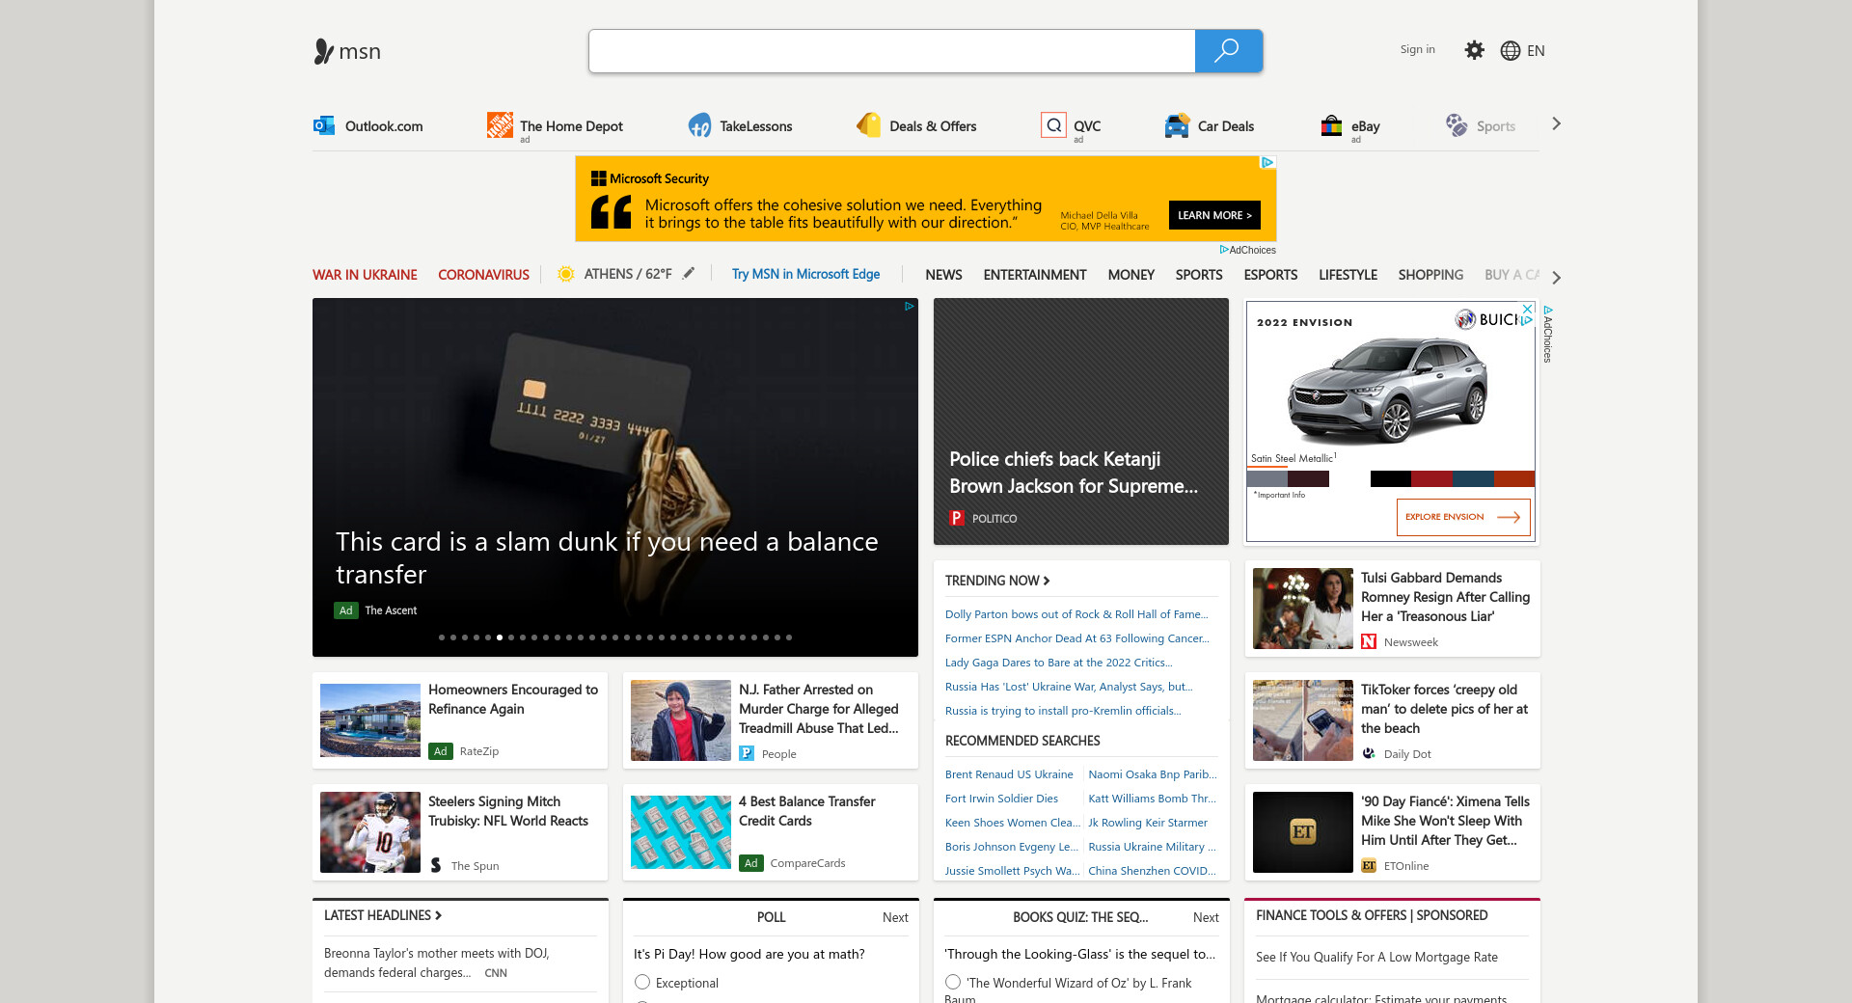Image resolution: width=1852 pixels, height=1003 pixels.
Task: Open language globe icon
Action: pos(1511,51)
